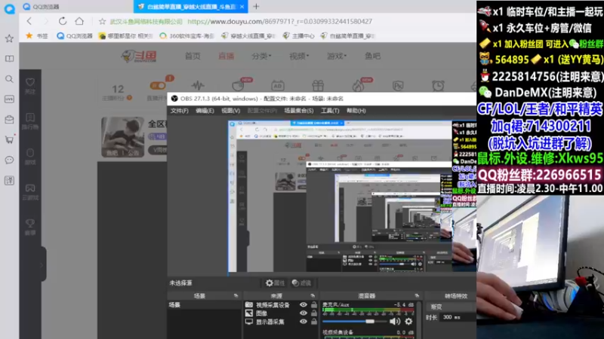The height and width of the screenshot is (339, 604).
Task: Open the 渐变 transition dropdown in OBS
Action: [x=451, y=307]
